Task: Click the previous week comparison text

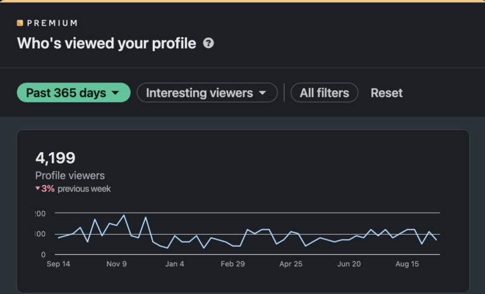Action: click(84, 189)
